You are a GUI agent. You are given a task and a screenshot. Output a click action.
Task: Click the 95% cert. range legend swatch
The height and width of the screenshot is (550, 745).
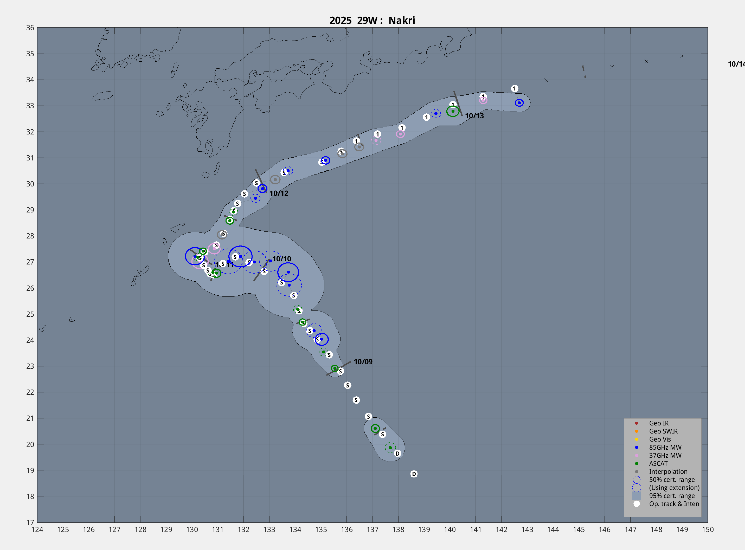pos(637,496)
